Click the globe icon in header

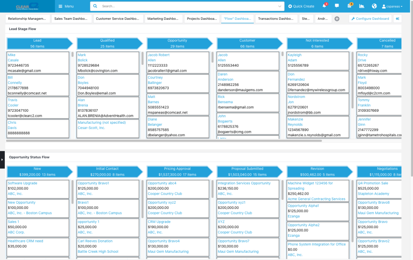pyautogui.click(x=374, y=6)
